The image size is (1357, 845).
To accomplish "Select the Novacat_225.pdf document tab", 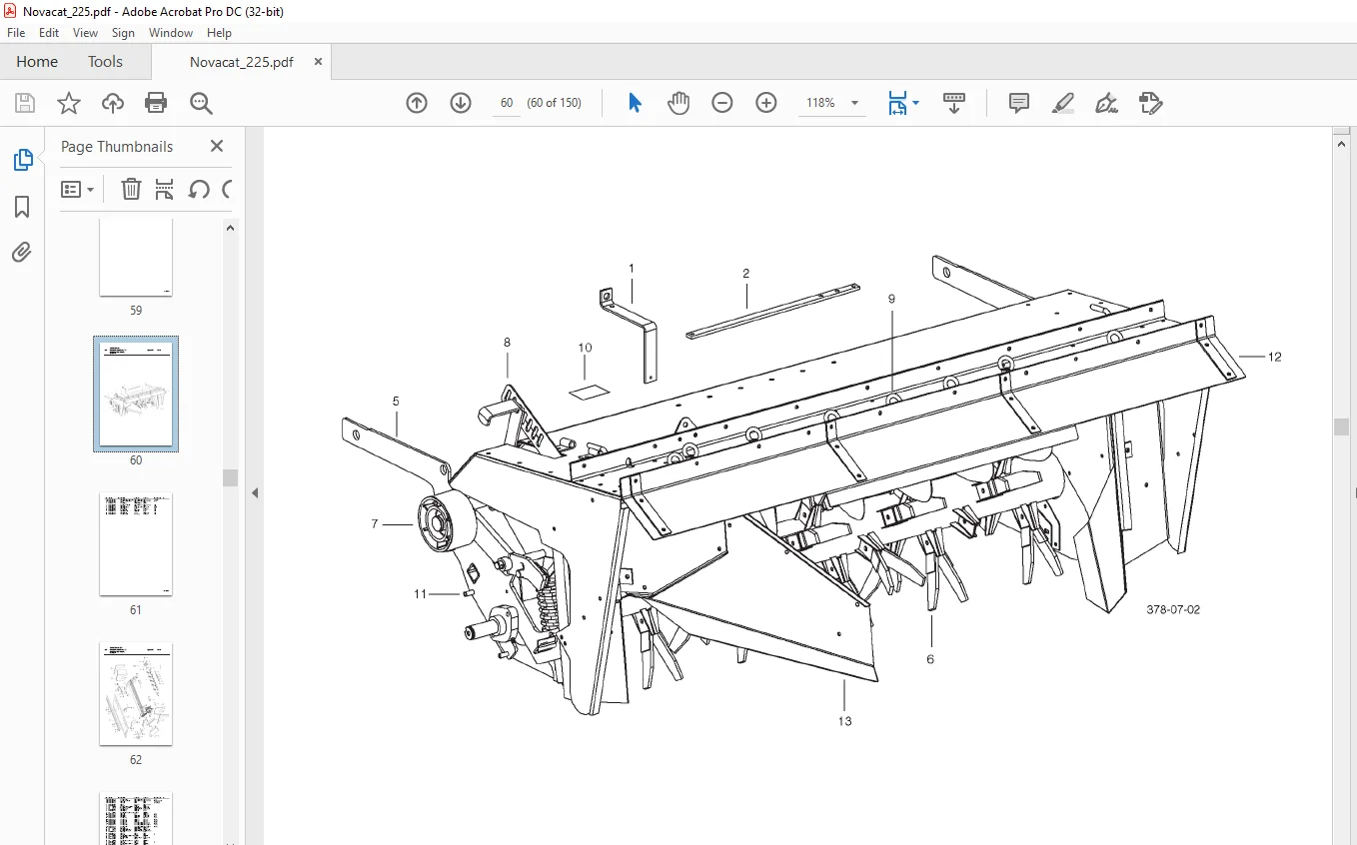I will pos(242,61).
